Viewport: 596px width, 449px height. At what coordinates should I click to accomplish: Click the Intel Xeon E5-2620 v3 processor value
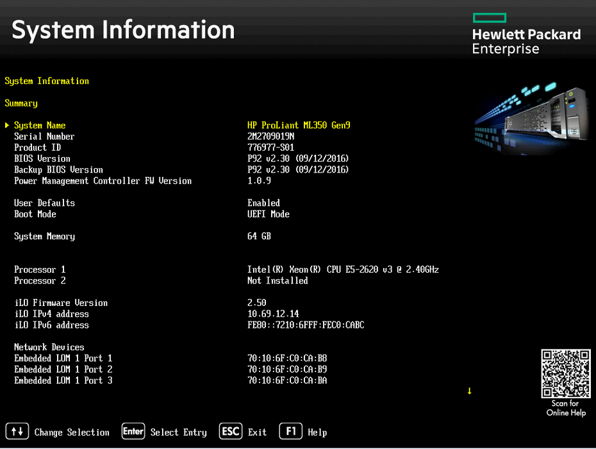(343, 269)
